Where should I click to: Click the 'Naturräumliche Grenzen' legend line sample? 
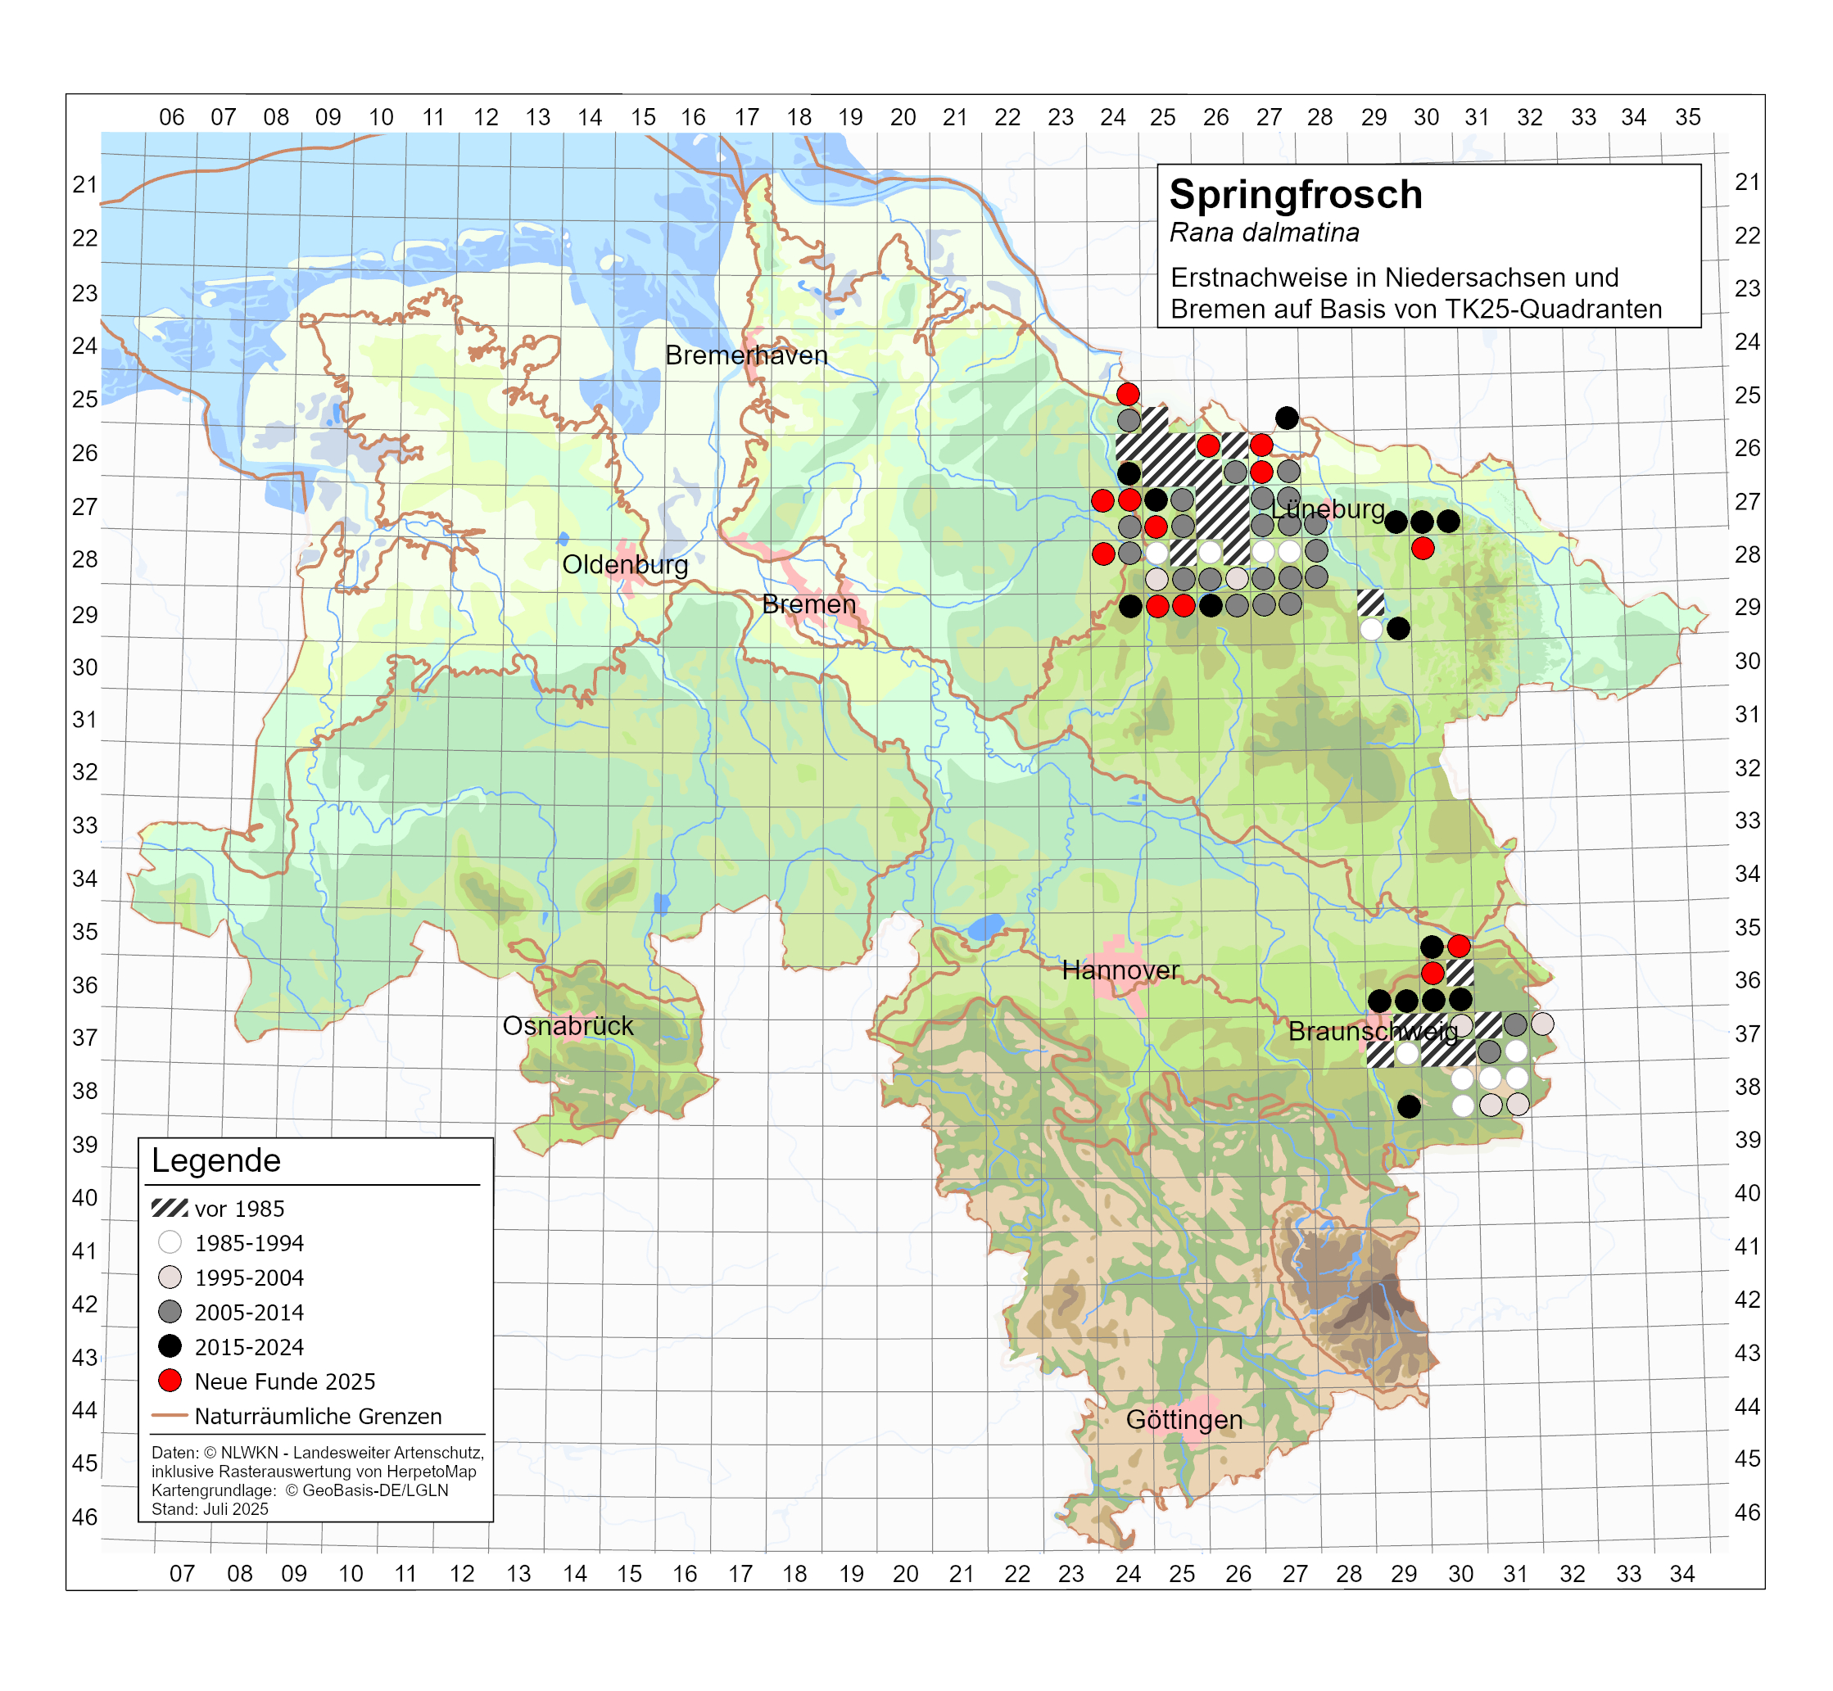point(170,1416)
